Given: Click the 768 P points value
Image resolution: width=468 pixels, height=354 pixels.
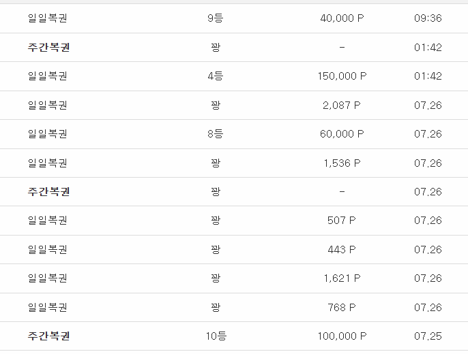Looking at the screenshot, I should [x=342, y=307].
